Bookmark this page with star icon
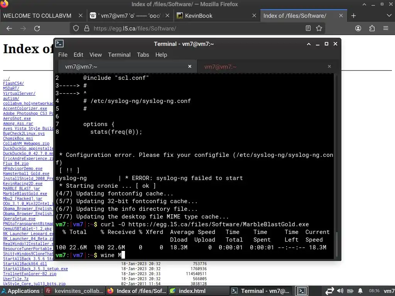Viewport: 395px width, 296px height. [319, 28]
